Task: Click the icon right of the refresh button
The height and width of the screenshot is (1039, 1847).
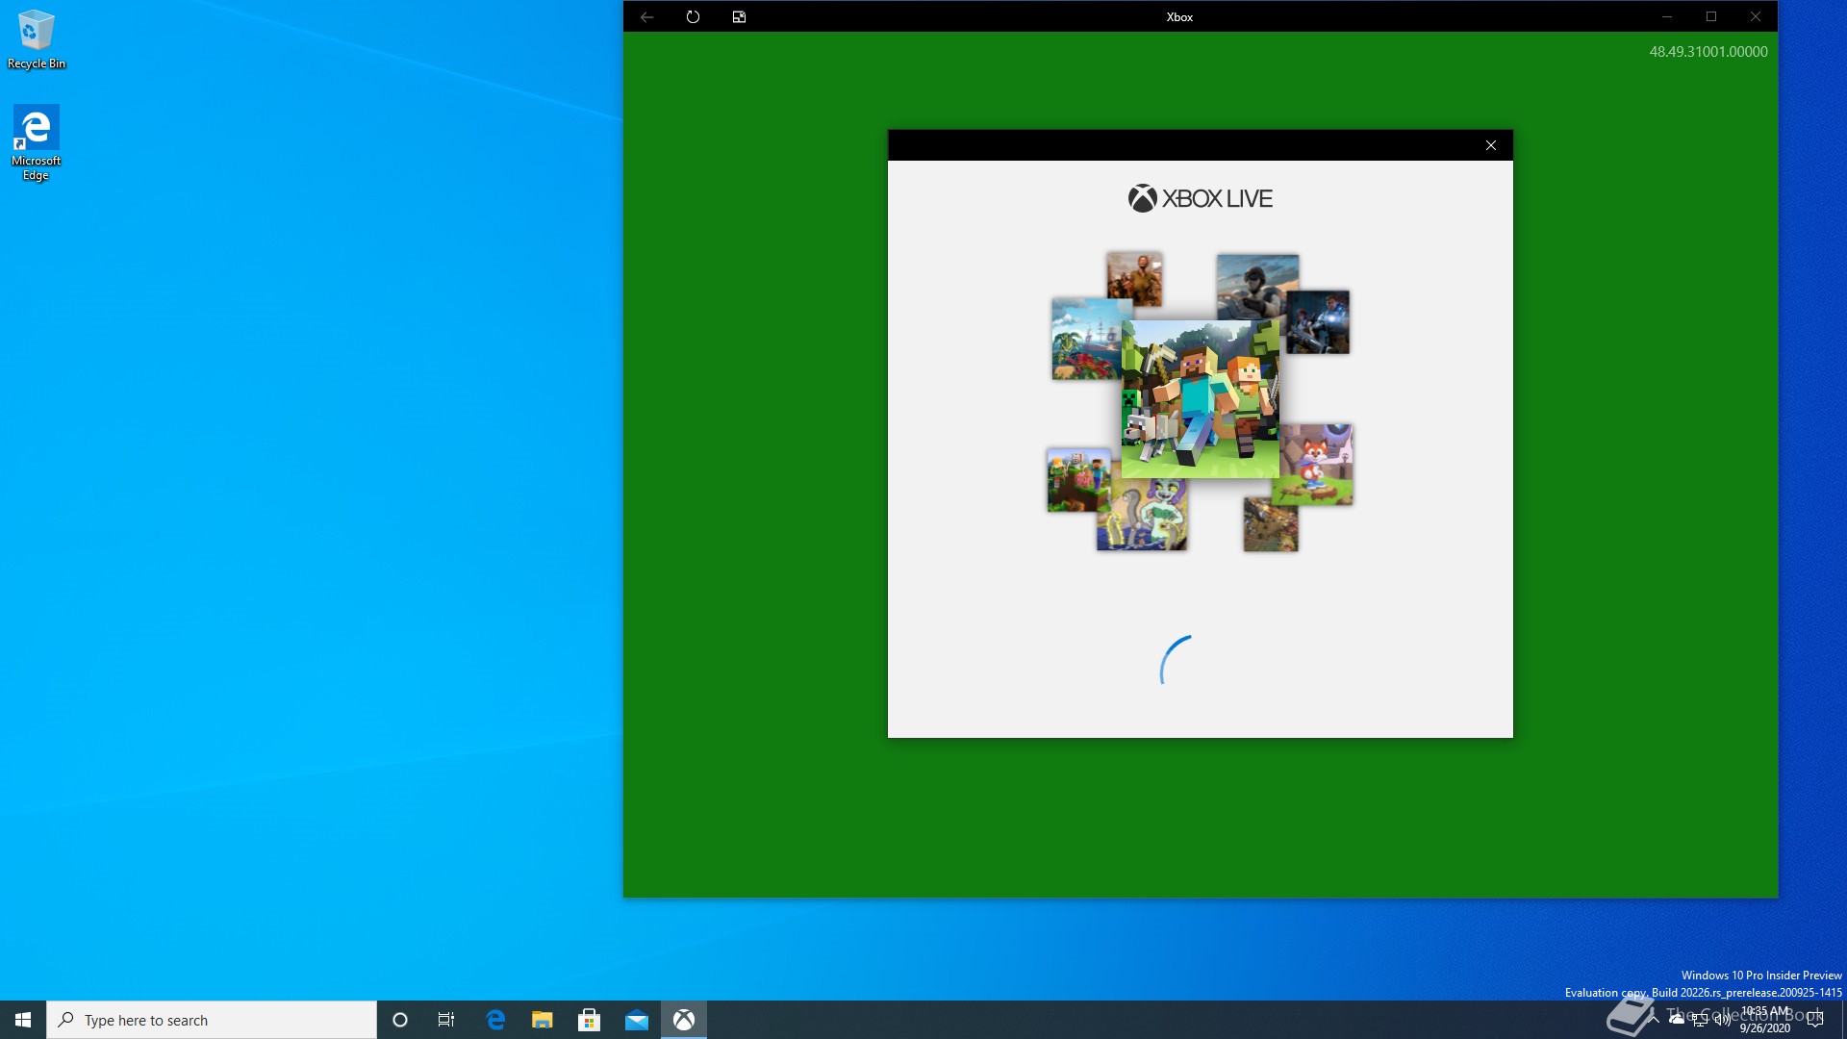Action: click(x=739, y=16)
